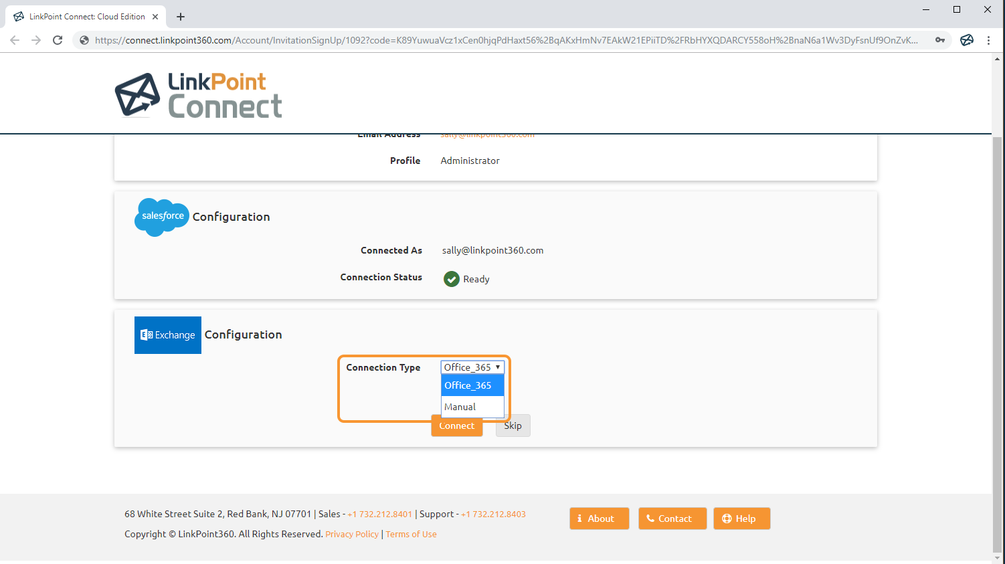The image size is (1005, 564).
Task: Choose Manual option in list
Action: point(472,407)
